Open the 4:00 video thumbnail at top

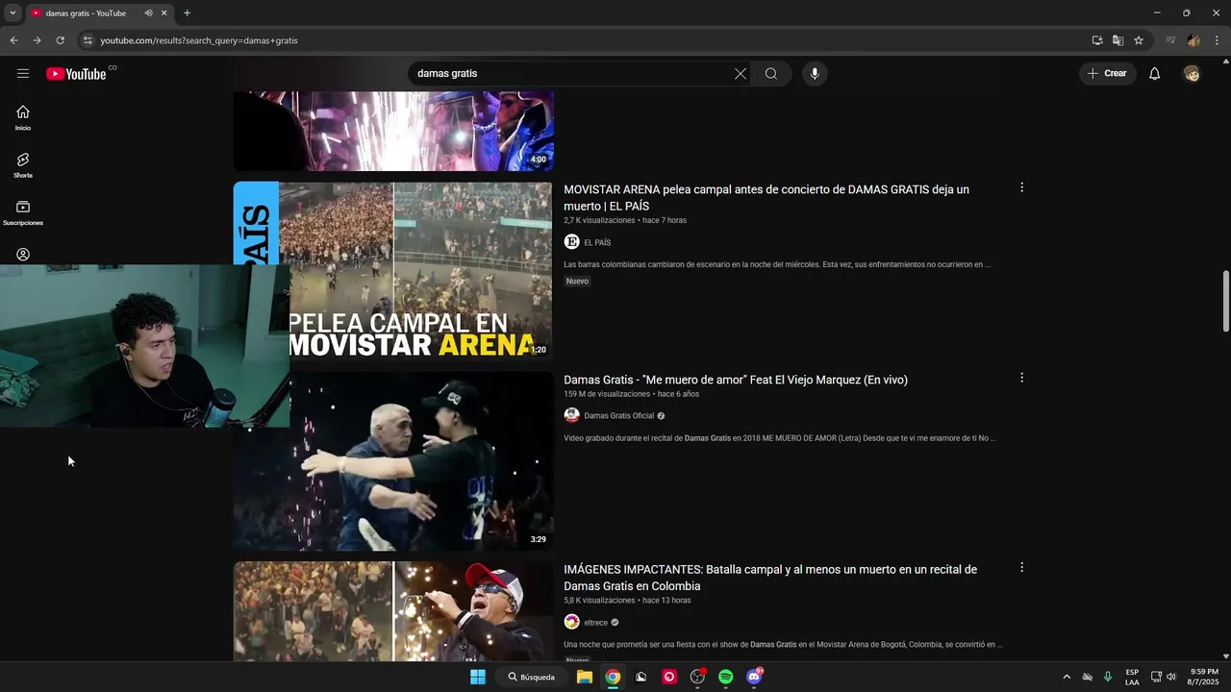[393, 132]
